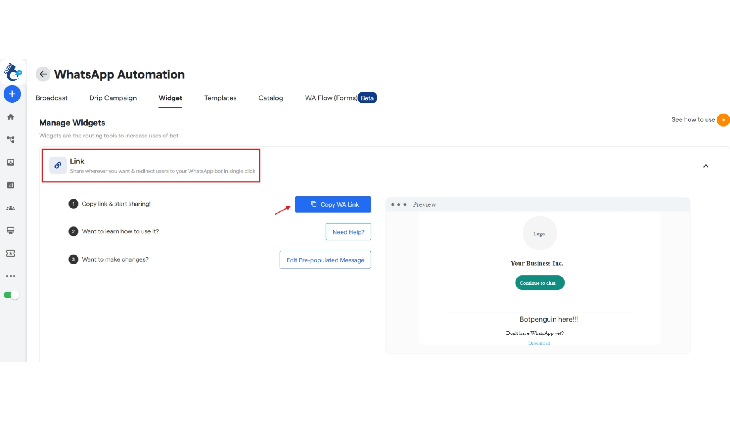Viewport: 730px width, 423px height.
Task: Go back using the arrow beside WhatsApp Automation
Action: coord(43,74)
